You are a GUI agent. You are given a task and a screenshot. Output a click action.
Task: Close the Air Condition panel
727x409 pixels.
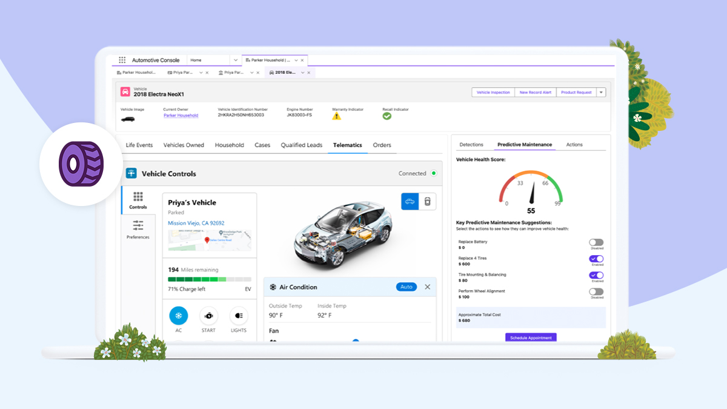pos(427,287)
